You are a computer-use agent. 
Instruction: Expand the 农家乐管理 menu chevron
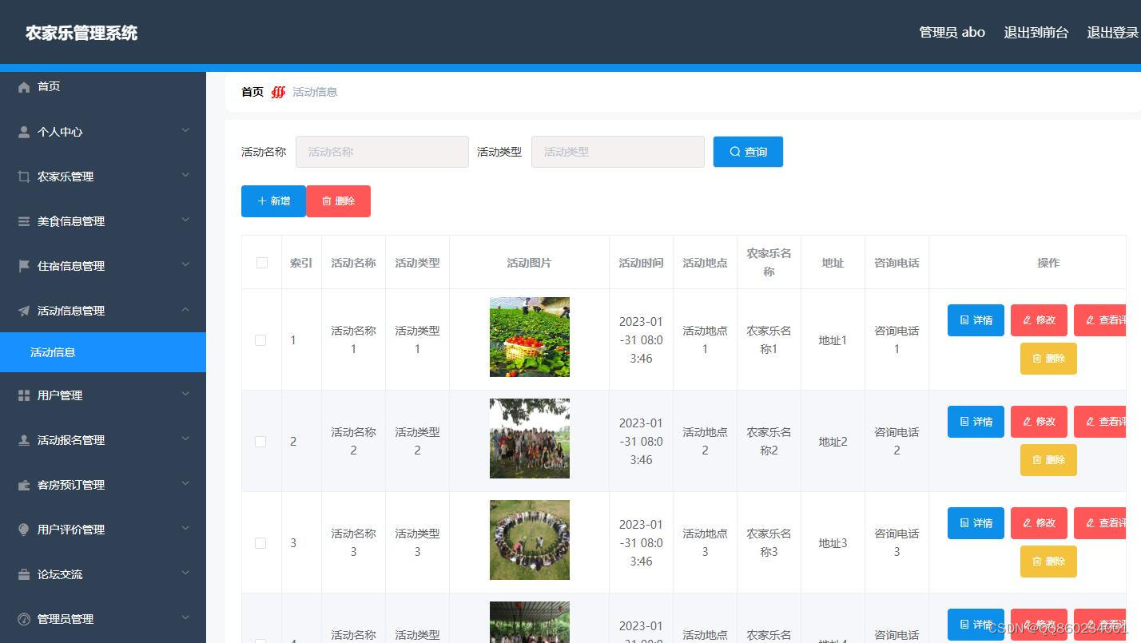click(x=185, y=175)
